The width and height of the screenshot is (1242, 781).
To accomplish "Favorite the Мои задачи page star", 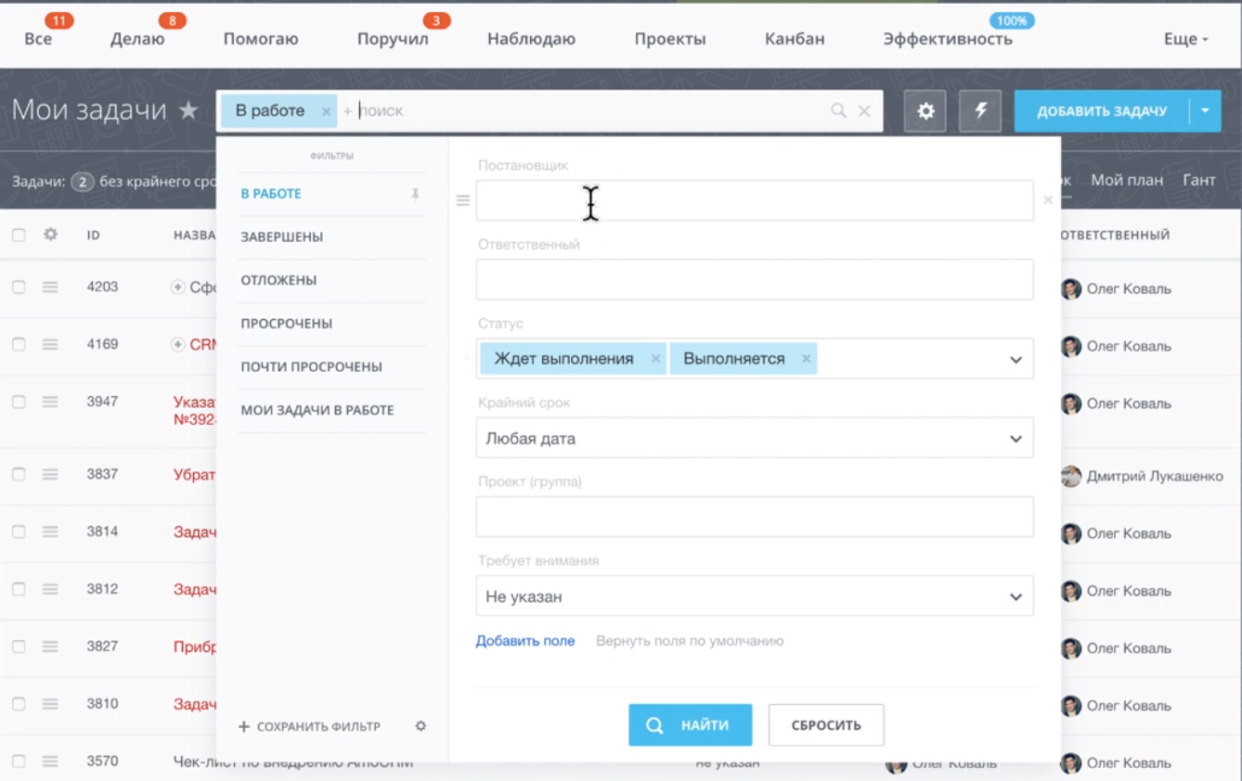I will [188, 110].
